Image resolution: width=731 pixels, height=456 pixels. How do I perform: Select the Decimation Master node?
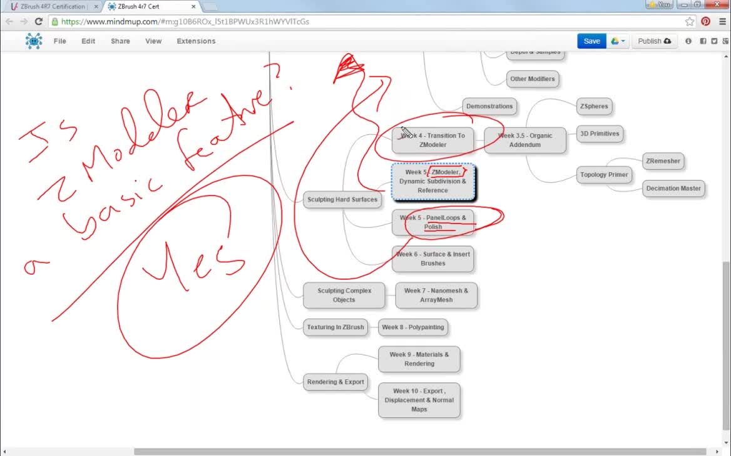coord(673,188)
